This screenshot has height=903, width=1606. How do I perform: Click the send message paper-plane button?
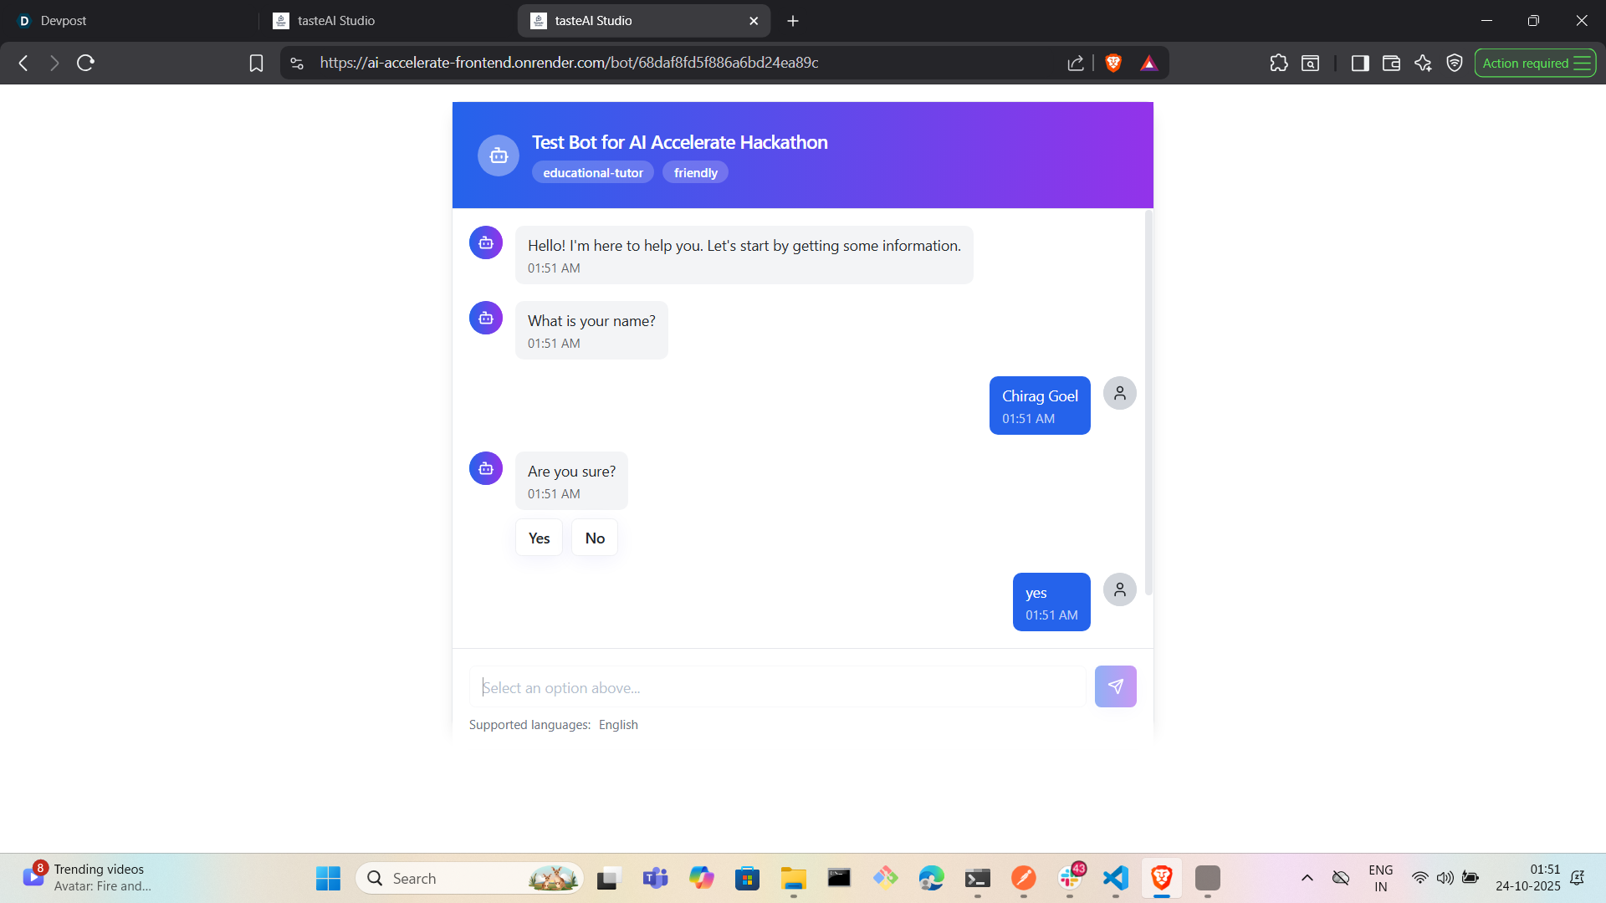1115,686
